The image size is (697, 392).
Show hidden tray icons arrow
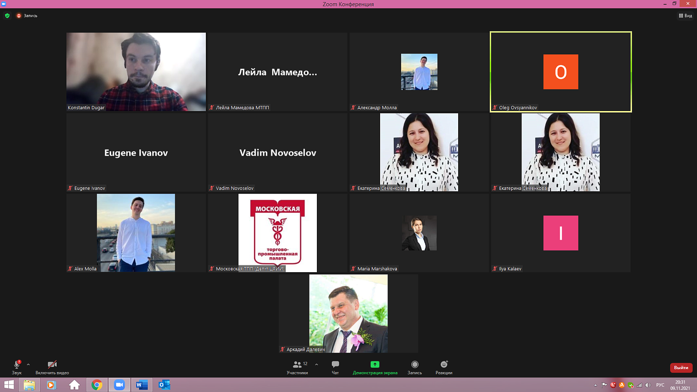[x=595, y=385]
